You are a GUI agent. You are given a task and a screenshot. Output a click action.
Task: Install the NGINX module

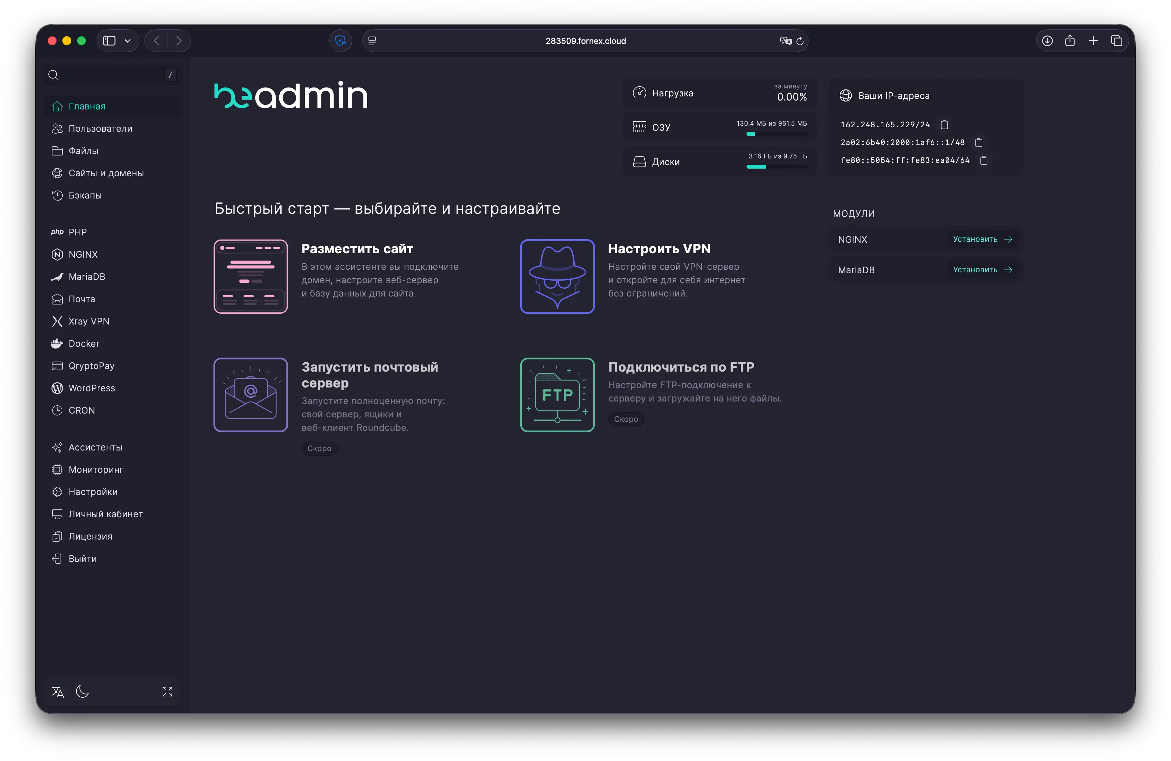(983, 239)
